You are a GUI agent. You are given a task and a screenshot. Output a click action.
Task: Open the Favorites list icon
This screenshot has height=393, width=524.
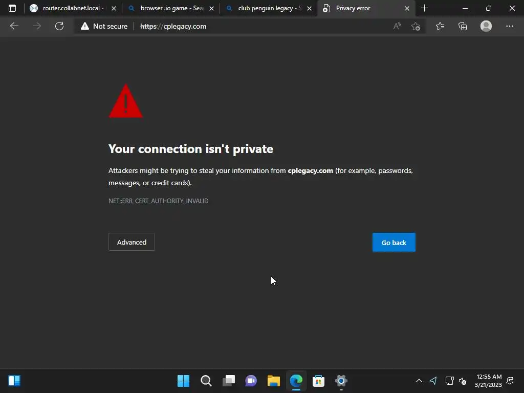(440, 26)
